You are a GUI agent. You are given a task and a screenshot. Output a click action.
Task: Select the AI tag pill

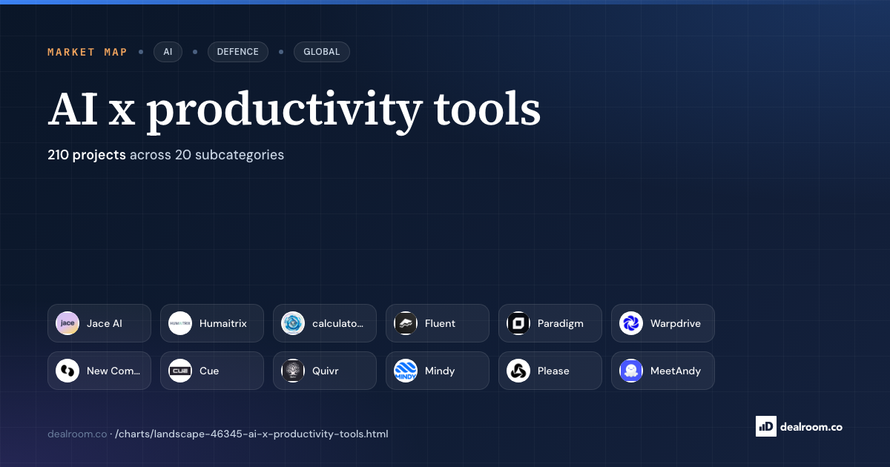[168, 52]
